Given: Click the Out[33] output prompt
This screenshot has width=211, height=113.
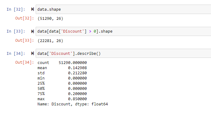Looking at the screenshot, I should point(24,41).
